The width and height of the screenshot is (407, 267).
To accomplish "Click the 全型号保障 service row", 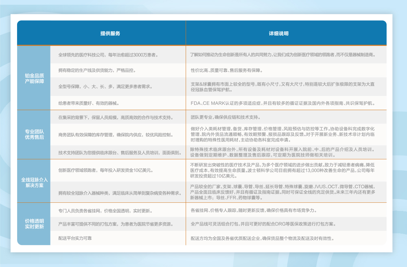I will pos(105,87).
